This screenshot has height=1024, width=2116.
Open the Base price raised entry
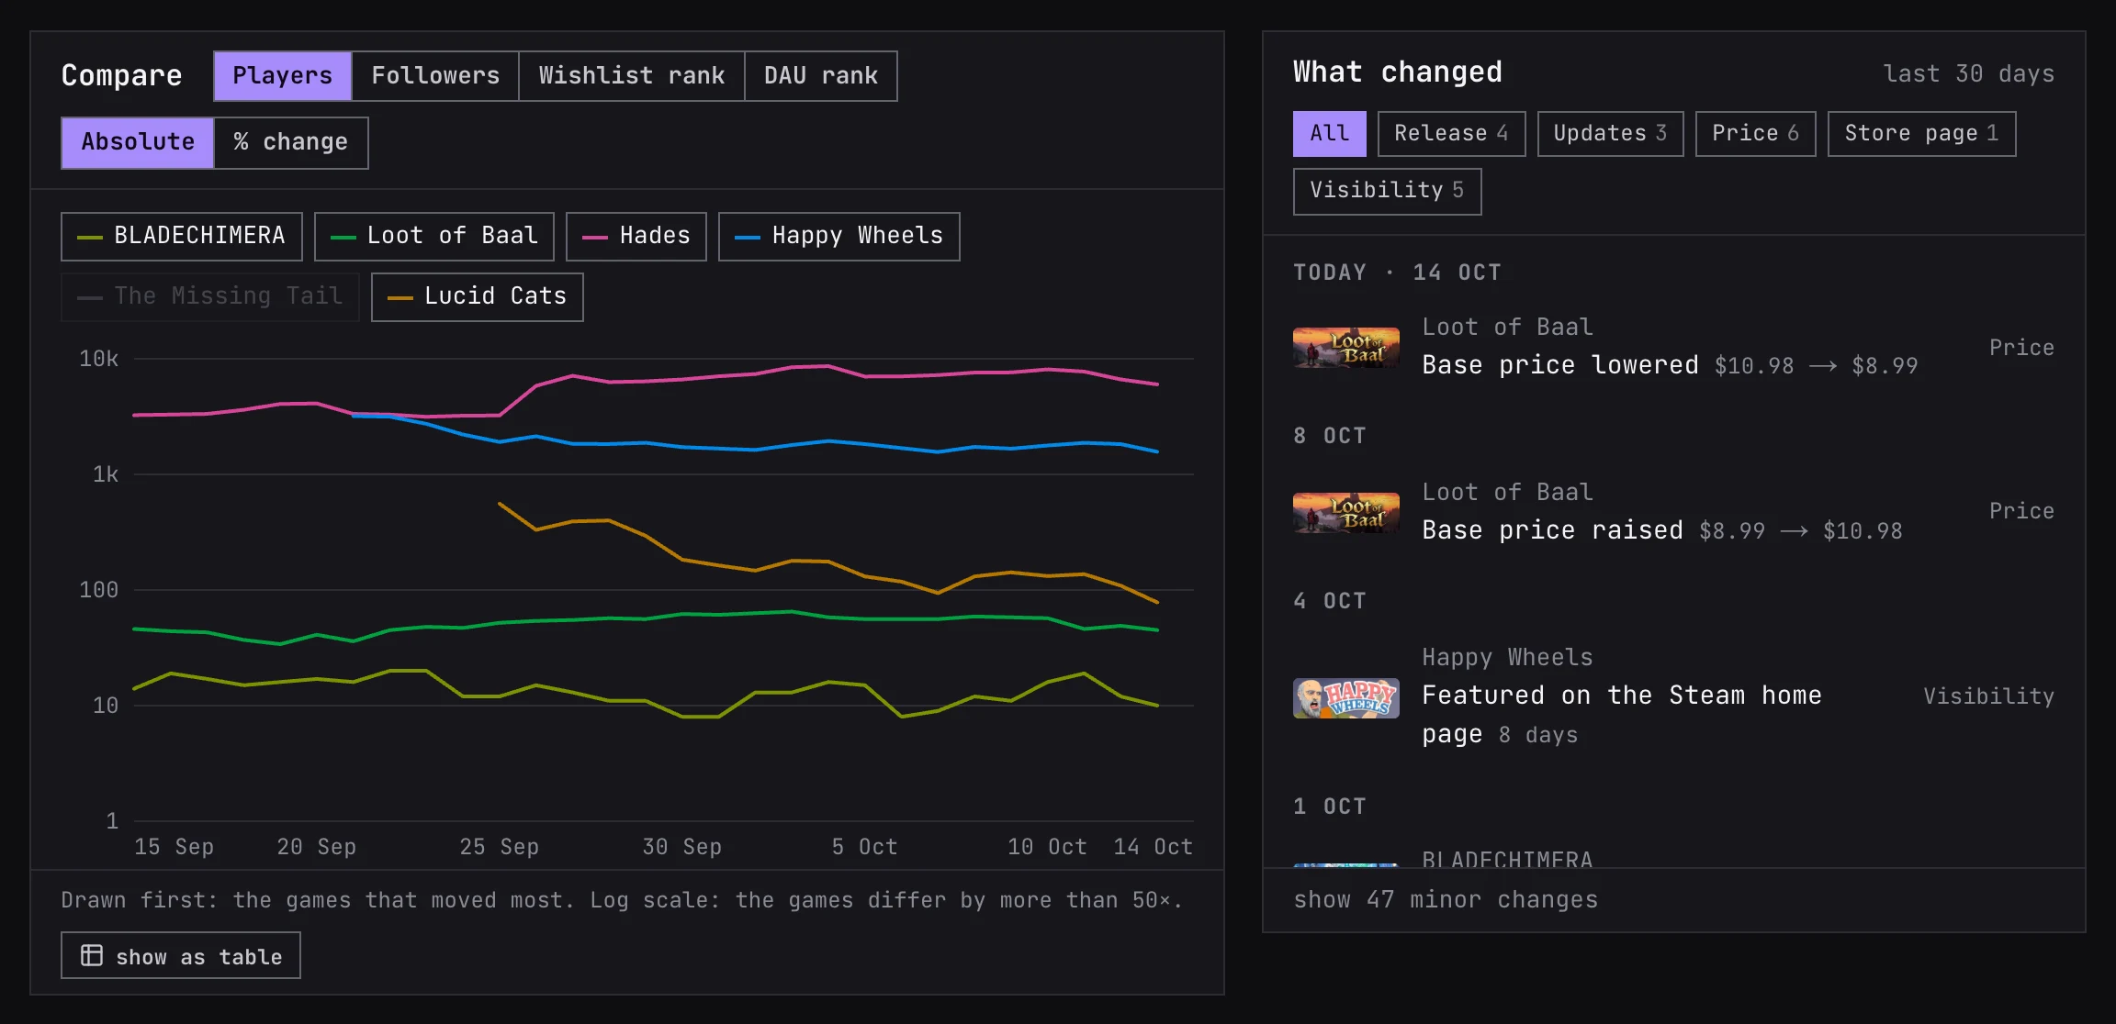(1673, 513)
